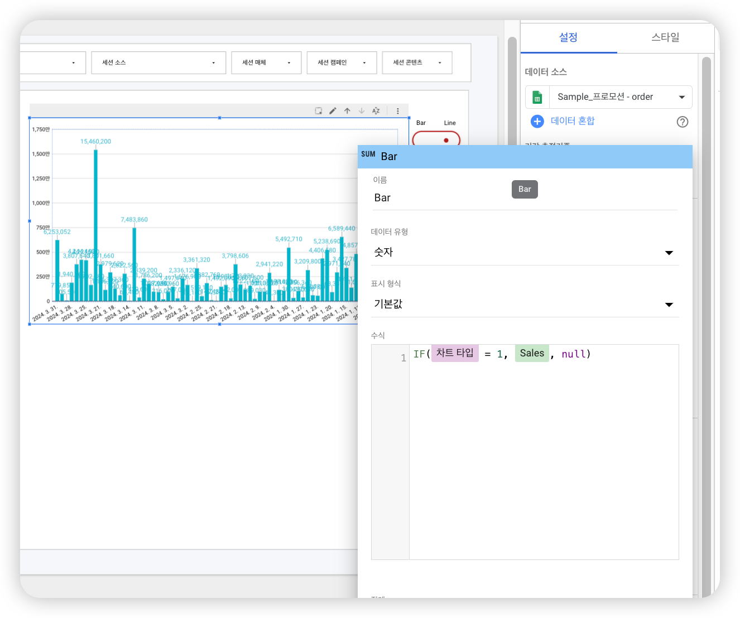Viewport: 740px width, 618px height.
Task: Click the Bar field header bar
Action: pos(525,157)
